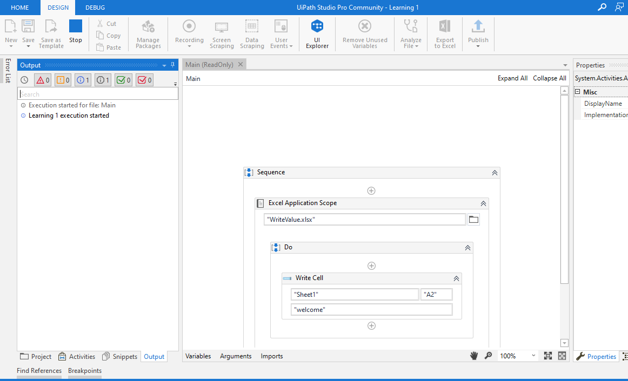Click Collapse All in designer
Screen dimensions: 628x381
coord(550,78)
